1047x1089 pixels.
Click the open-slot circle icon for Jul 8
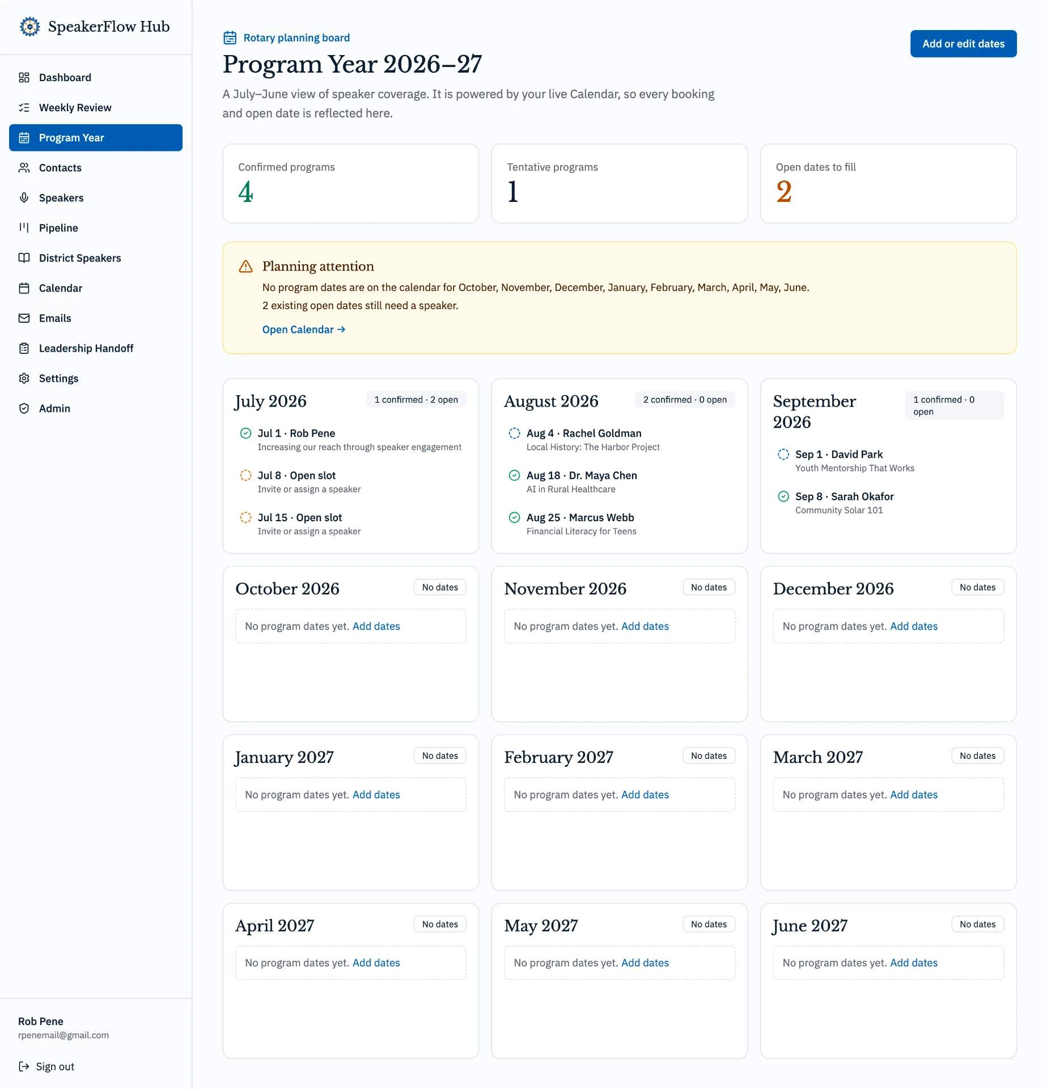[x=245, y=475]
